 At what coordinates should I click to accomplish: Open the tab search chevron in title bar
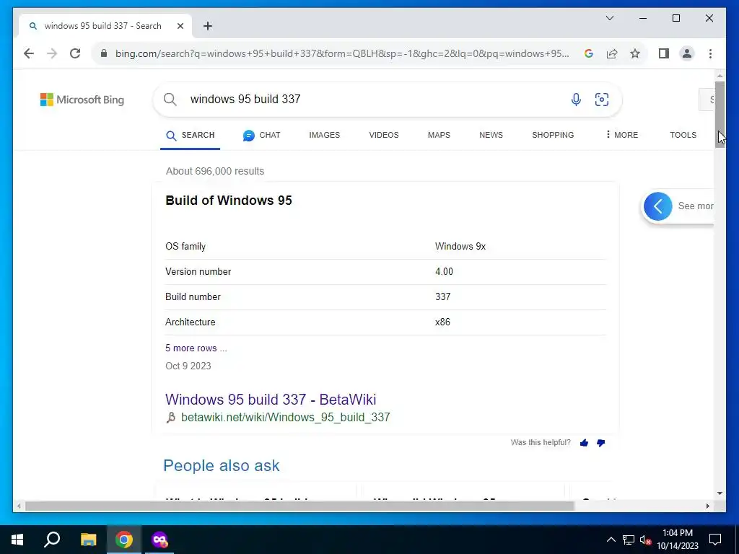coord(609,18)
